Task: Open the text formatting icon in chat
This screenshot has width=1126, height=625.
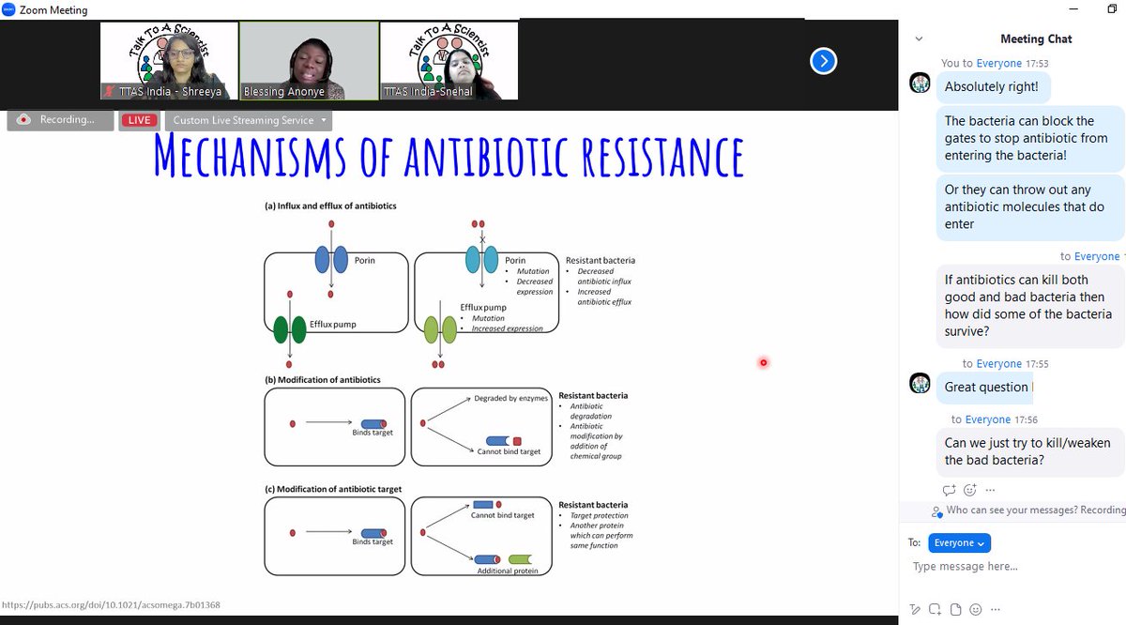Action: [915, 609]
